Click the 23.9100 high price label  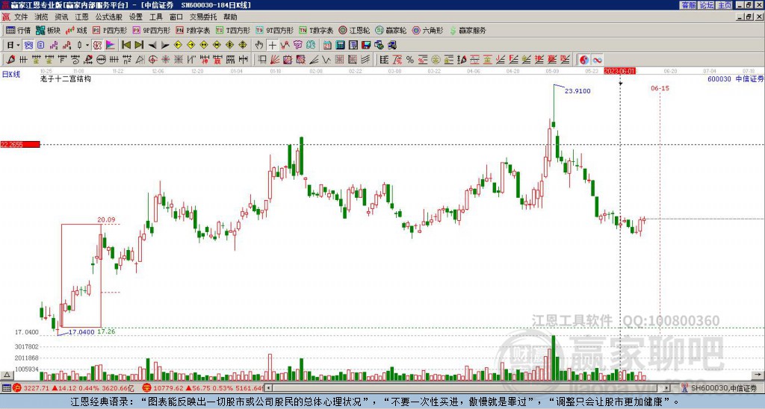tap(577, 90)
